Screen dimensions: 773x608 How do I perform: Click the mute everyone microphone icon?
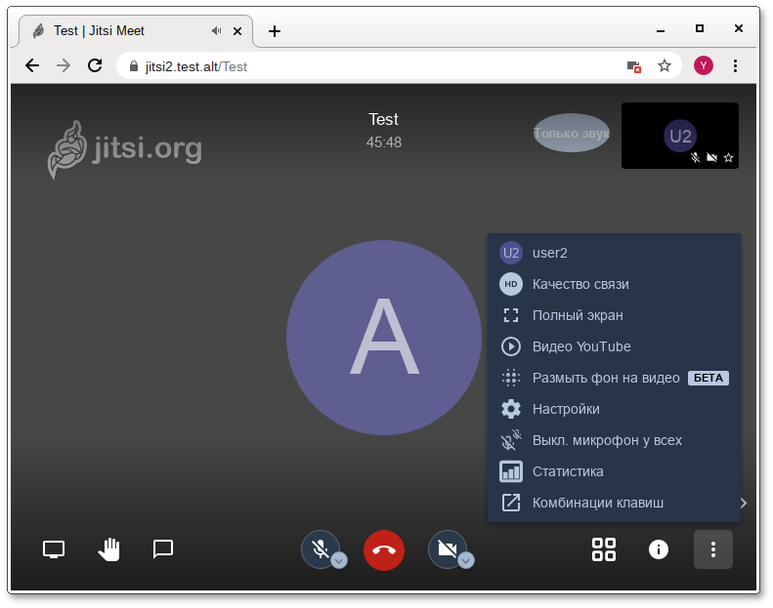pos(511,440)
